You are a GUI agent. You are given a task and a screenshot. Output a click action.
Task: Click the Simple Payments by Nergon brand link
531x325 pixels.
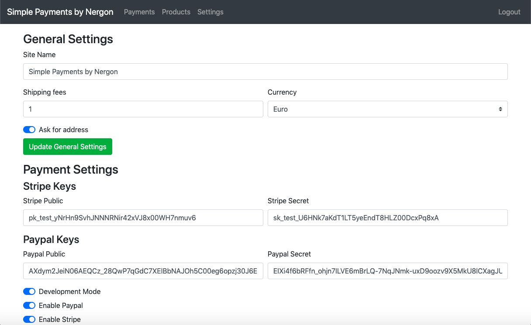click(x=60, y=12)
